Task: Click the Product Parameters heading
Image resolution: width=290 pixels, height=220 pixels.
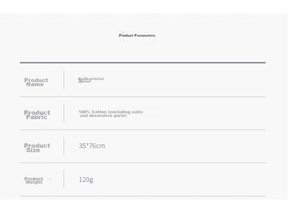Action: click(x=137, y=36)
